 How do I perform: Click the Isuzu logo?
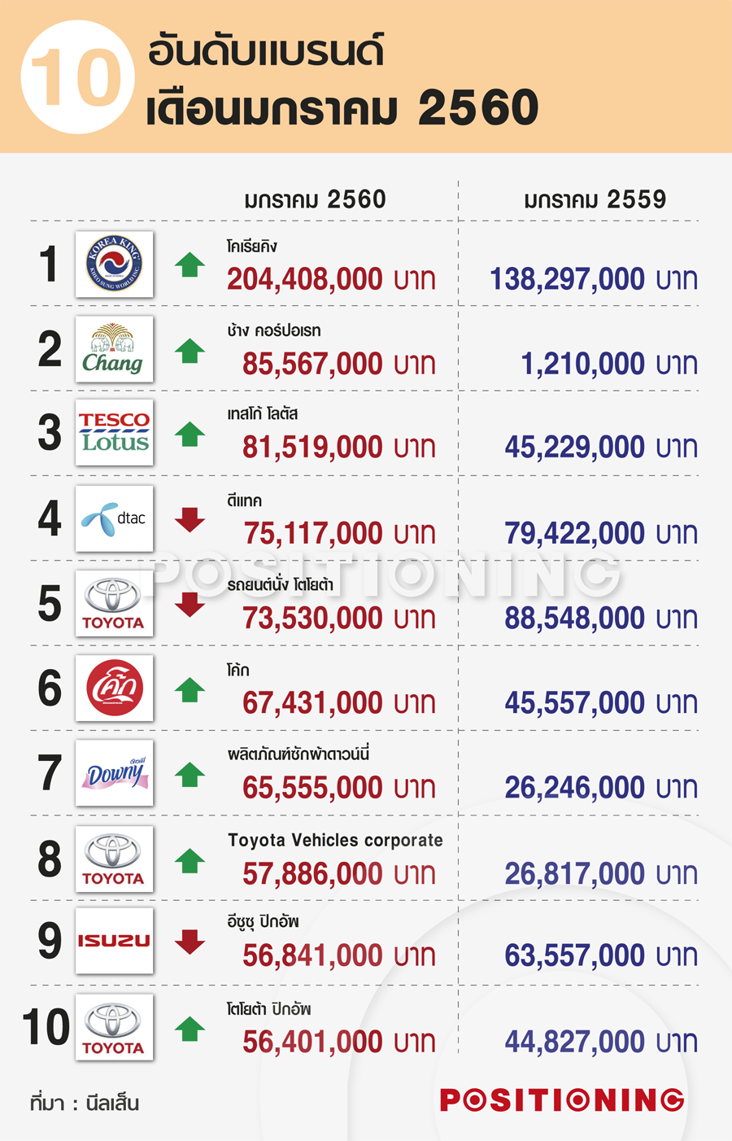pos(114,941)
